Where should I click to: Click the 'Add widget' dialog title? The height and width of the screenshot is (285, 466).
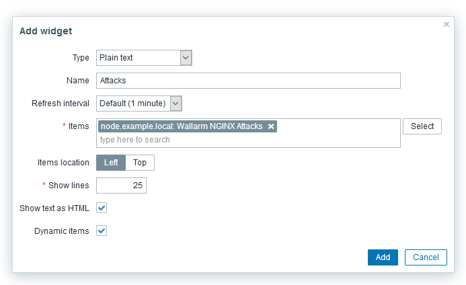tap(46, 31)
